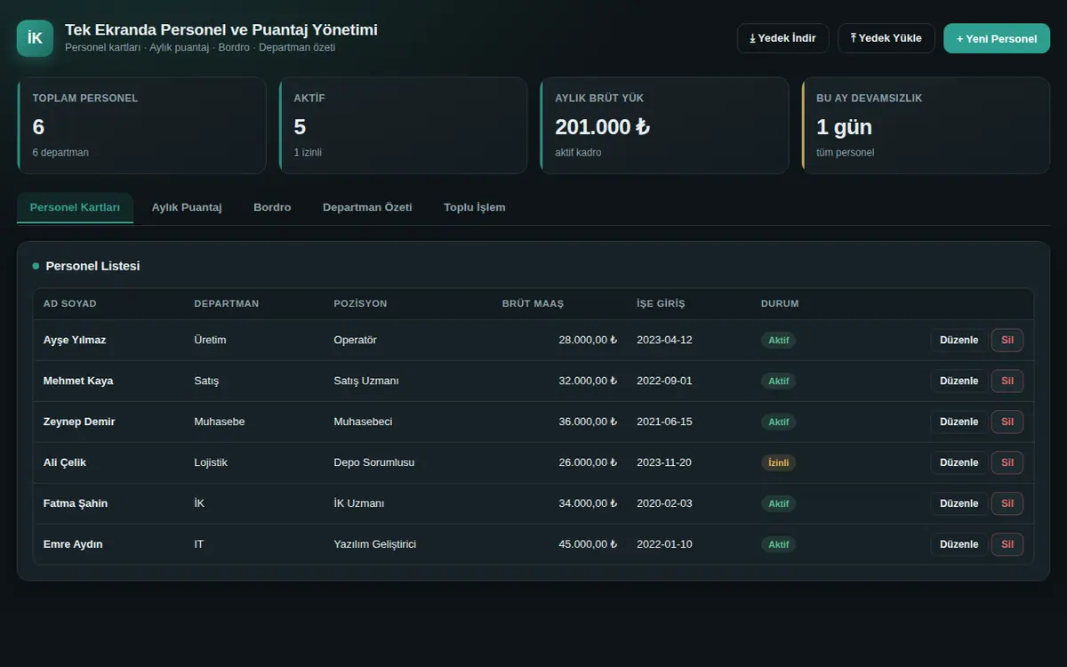This screenshot has width=1067, height=667.
Task: Click the Aylık Brüt Yük card
Action: [x=664, y=125]
